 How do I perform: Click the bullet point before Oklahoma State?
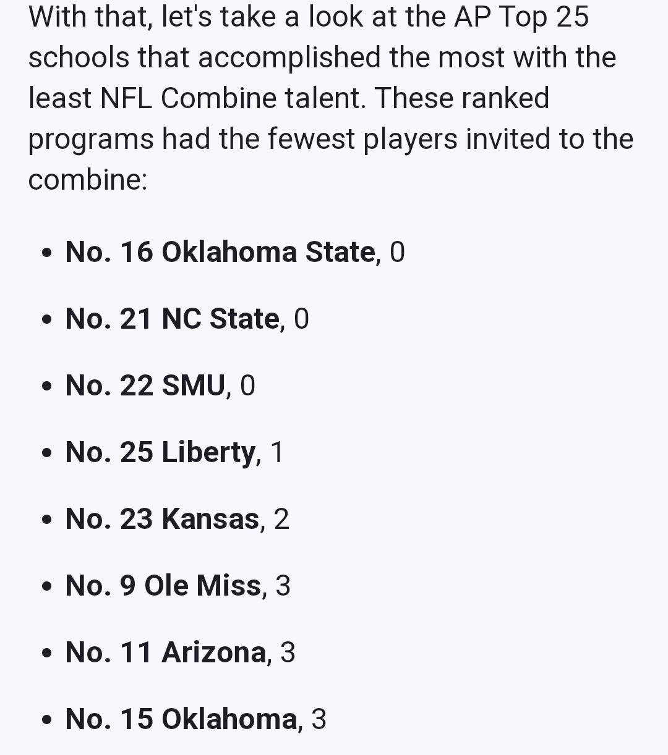[x=46, y=253]
